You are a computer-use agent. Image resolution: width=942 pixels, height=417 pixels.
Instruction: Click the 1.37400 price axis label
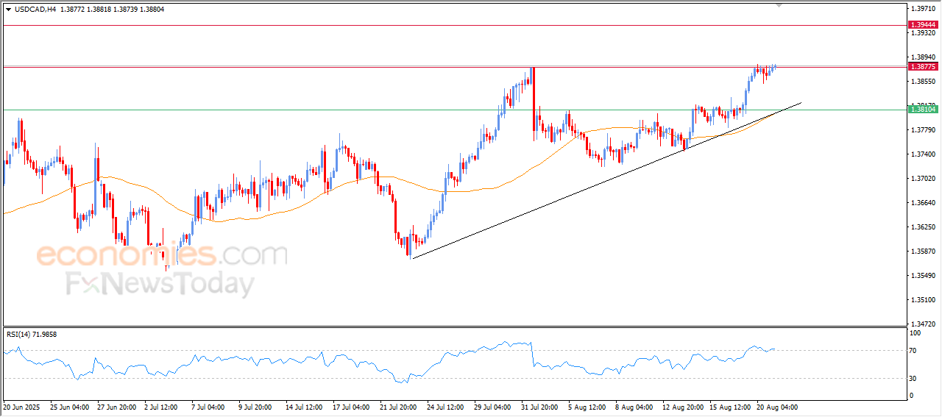[923, 154]
